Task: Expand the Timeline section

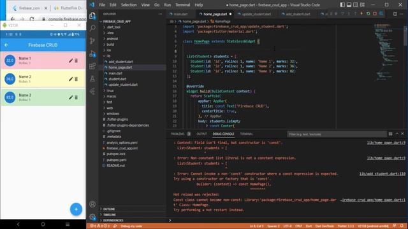Action: tap(109, 215)
